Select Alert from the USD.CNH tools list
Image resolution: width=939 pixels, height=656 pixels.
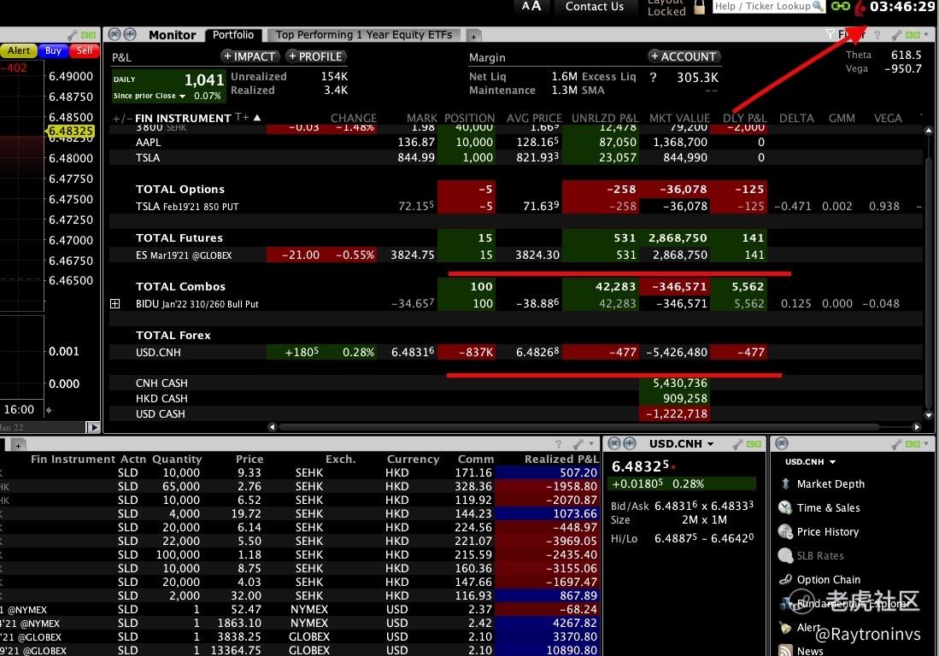pyautogui.click(x=808, y=627)
